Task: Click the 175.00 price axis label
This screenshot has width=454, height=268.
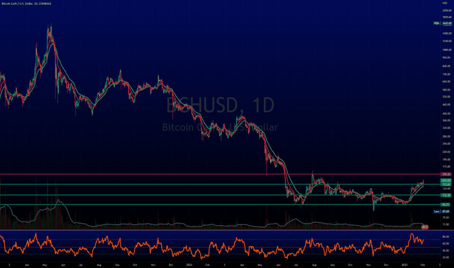Action: [447, 167]
